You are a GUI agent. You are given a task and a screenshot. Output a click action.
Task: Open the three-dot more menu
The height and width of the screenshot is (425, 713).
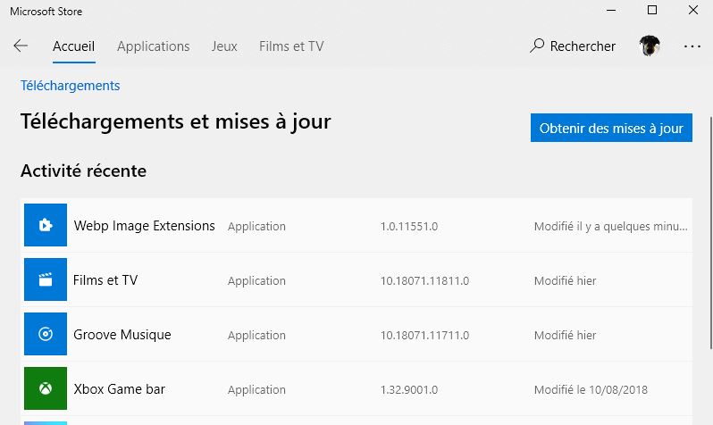(x=692, y=46)
